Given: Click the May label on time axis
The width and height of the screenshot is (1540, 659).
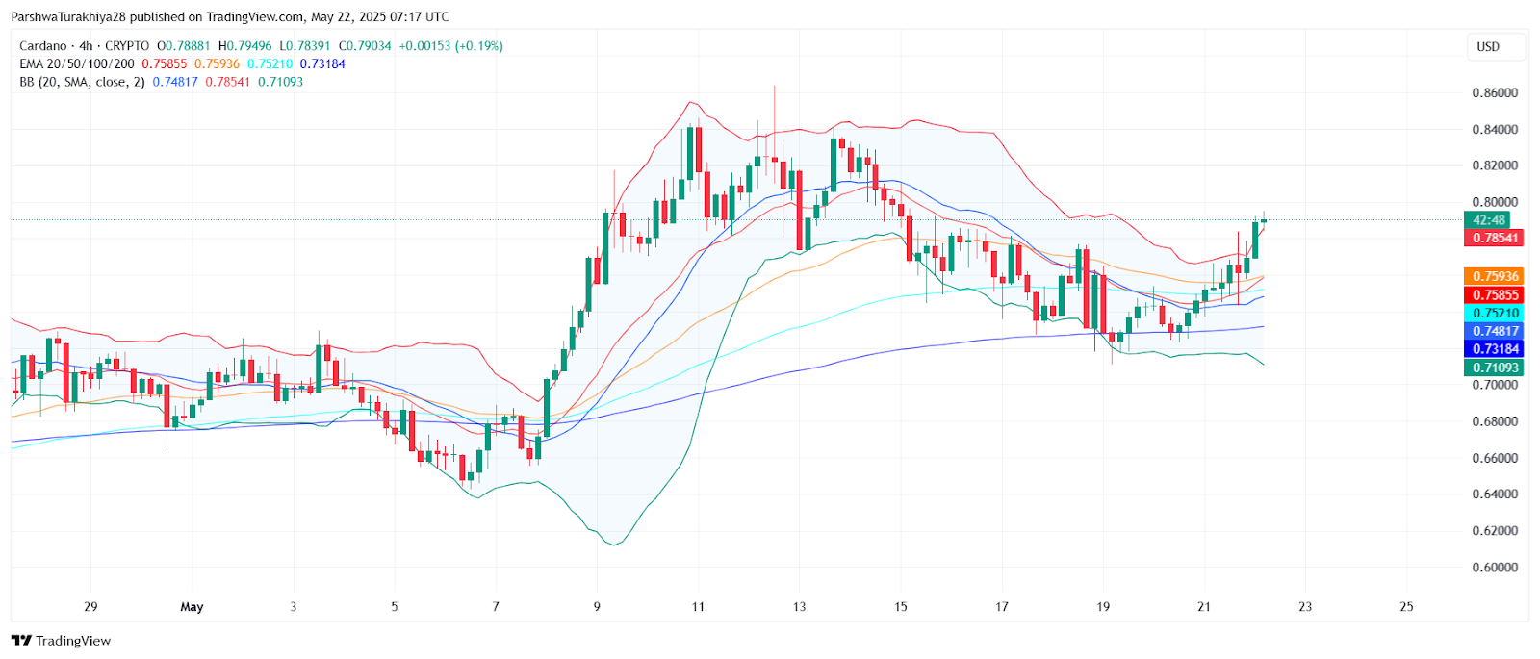Looking at the screenshot, I should [x=192, y=607].
